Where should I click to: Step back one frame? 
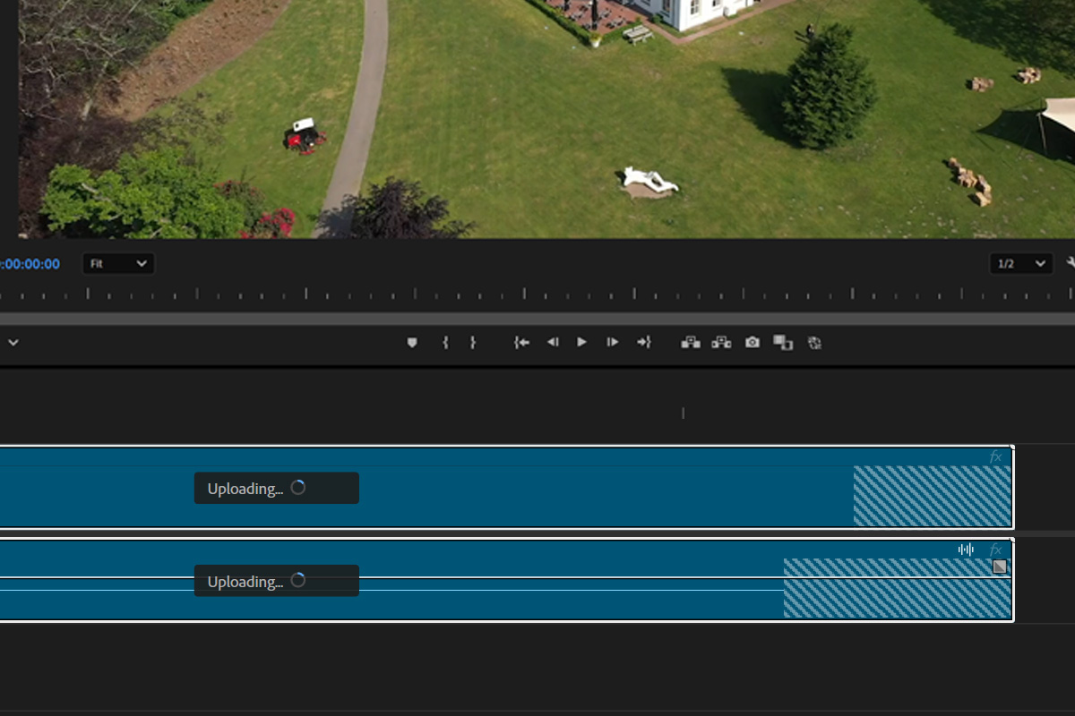point(553,342)
